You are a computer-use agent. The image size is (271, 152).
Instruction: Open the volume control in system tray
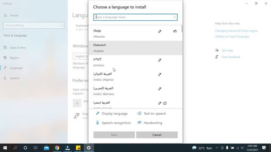(x=242, y=148)
